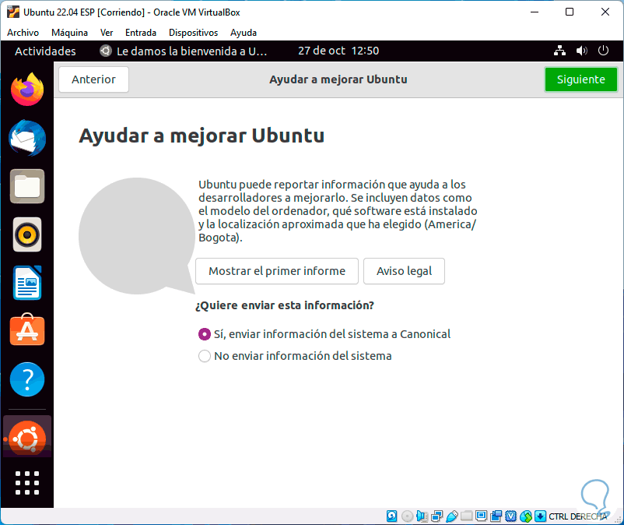This screenshot has height=525, width=624.
Task: Open the clock '27 de oct 12:50'
Action: (338, 51)
